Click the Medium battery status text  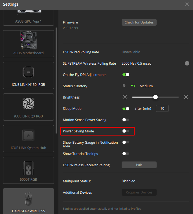tap(146, 86)
